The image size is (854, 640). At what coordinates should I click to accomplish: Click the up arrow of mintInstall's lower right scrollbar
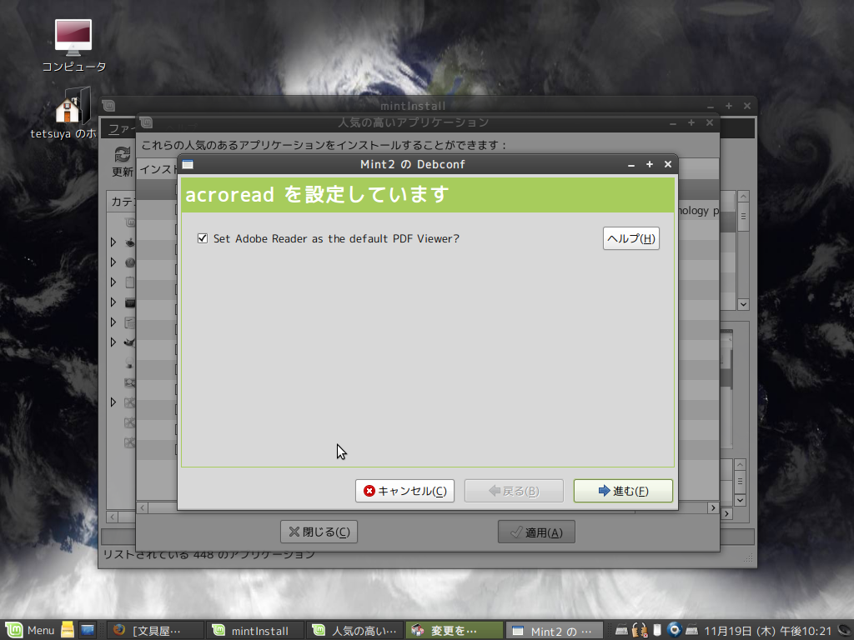tap(740, 465)
